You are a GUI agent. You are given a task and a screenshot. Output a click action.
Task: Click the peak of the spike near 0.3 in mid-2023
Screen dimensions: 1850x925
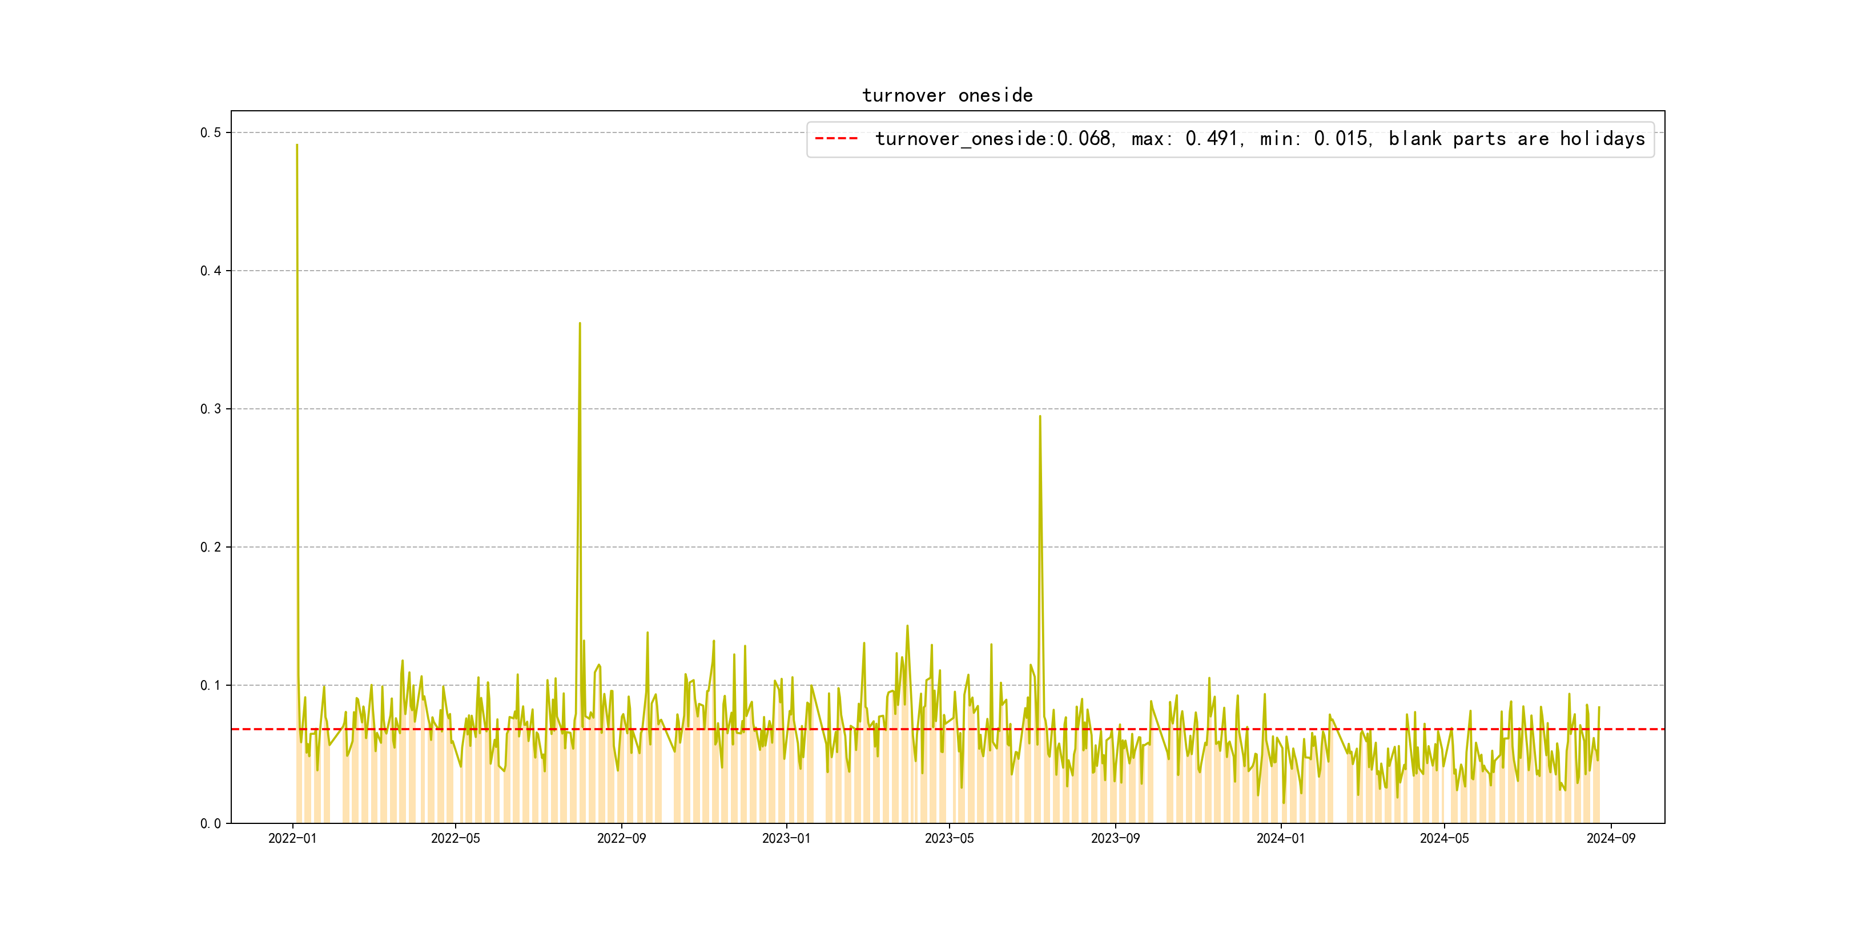(1039, 417)
